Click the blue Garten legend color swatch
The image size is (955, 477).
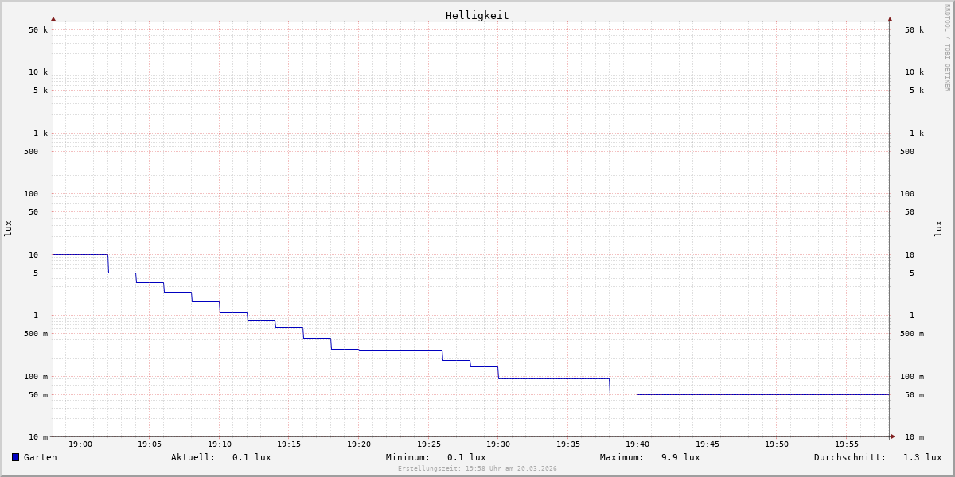pos(15,457)
